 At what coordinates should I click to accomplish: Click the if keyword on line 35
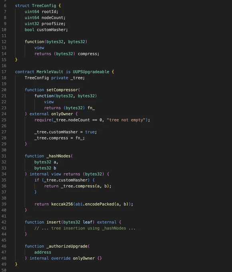coord(37,180)
